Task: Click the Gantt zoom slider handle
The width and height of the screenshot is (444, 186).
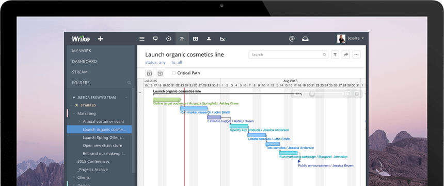Action: click(312, 94)
